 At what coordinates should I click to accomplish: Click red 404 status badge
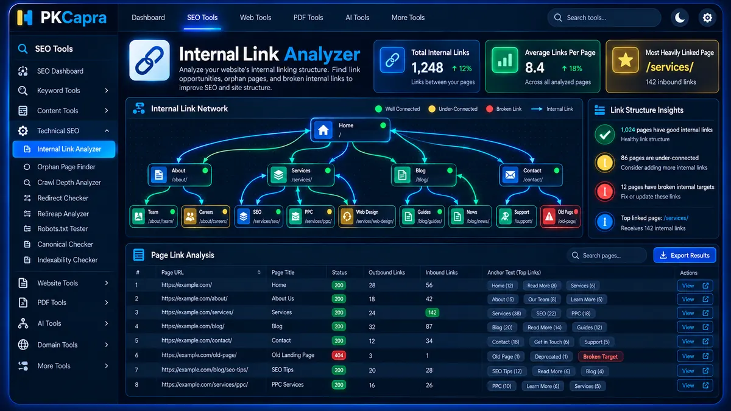(339, 356)
